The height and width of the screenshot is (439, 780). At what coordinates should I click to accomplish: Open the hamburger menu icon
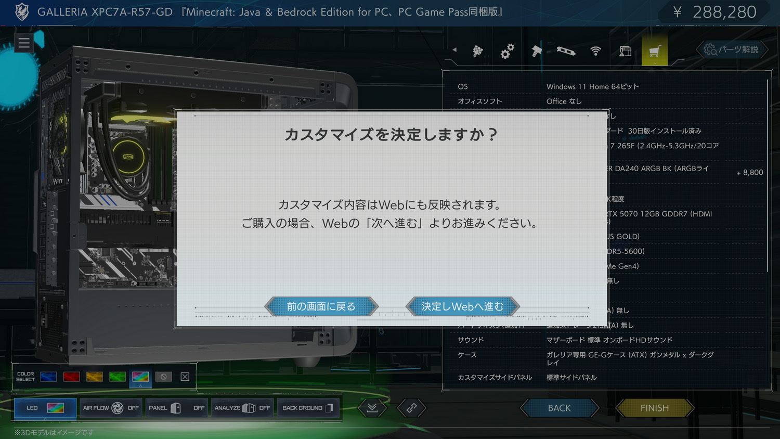click(x=24, y=43)
